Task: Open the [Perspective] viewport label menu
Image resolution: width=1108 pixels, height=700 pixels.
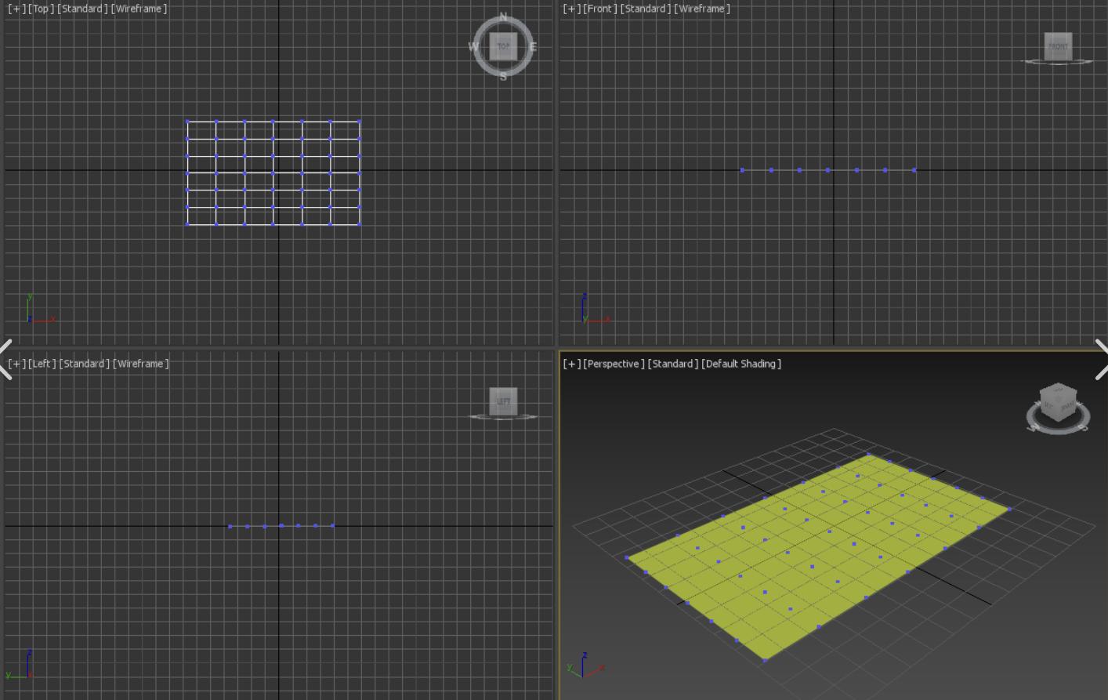Action: click(x=614, y=364)
